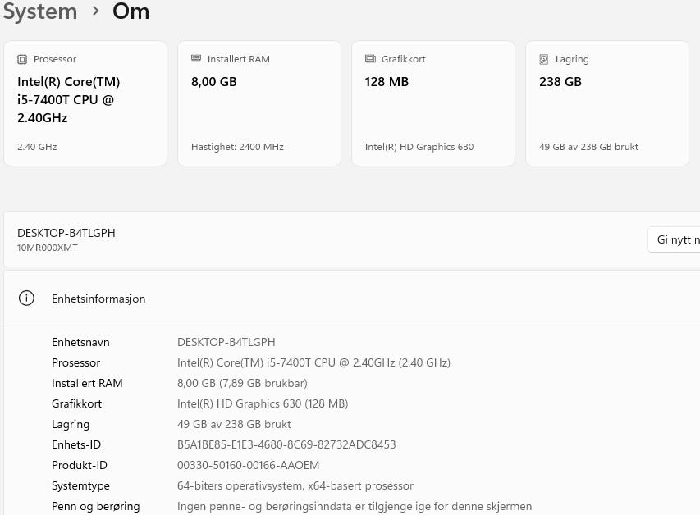
Task: Click the disk icon in the Lagring card
Action: click(544, 59)
